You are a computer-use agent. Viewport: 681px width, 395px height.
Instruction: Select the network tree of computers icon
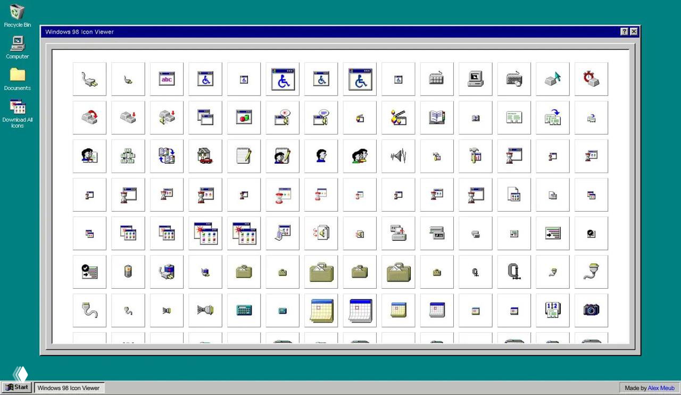pyautogui.click(x=128, y=156)
